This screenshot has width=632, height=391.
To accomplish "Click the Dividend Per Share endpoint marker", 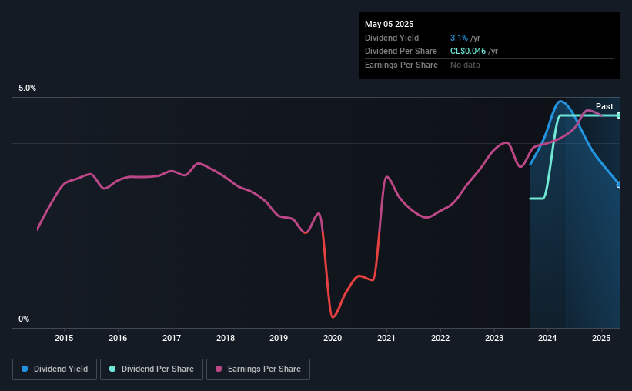I will (x=619, y=115).
